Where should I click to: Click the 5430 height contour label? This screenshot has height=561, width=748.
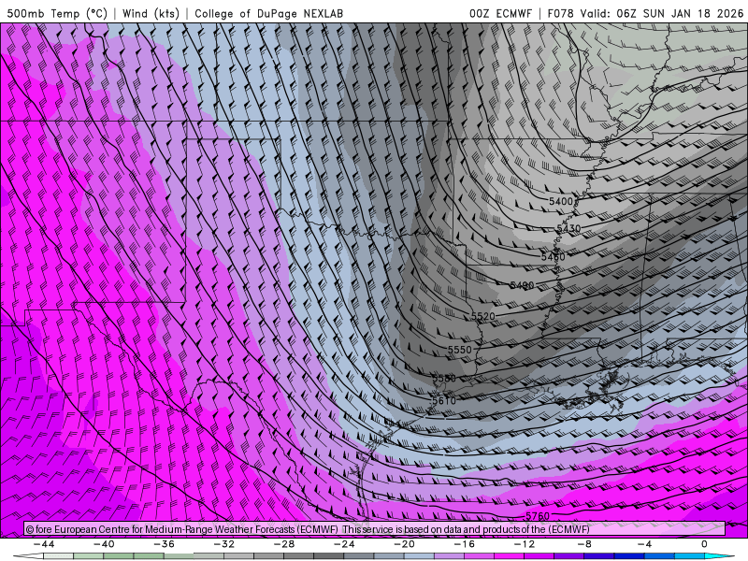point(569,229)
